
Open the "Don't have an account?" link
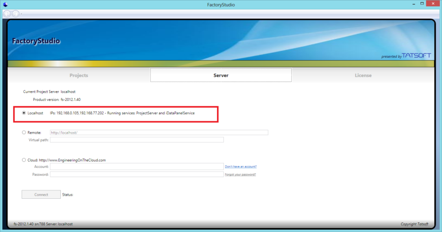[x=241, y=166]
